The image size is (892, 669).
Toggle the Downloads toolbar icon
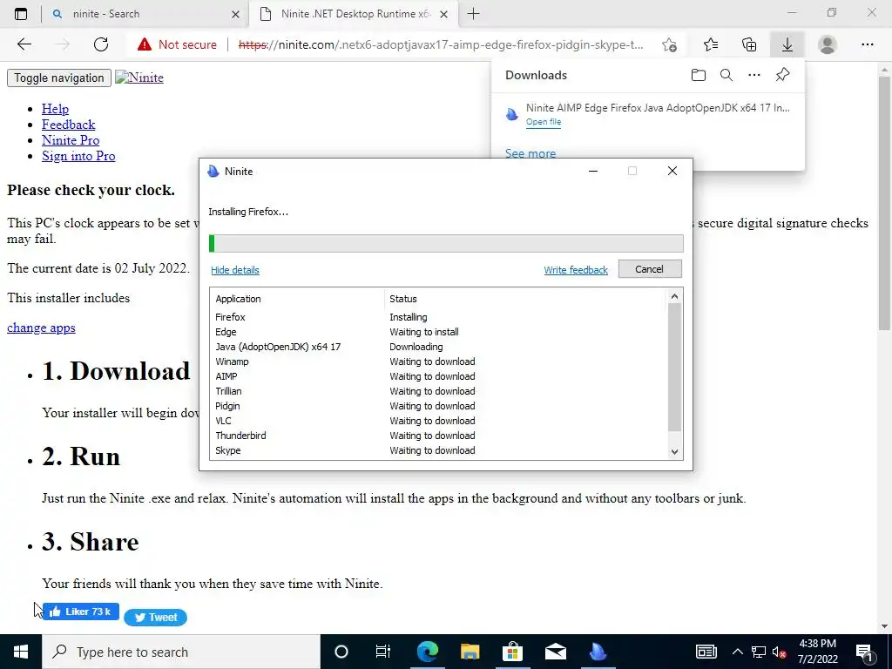(787, 44)
